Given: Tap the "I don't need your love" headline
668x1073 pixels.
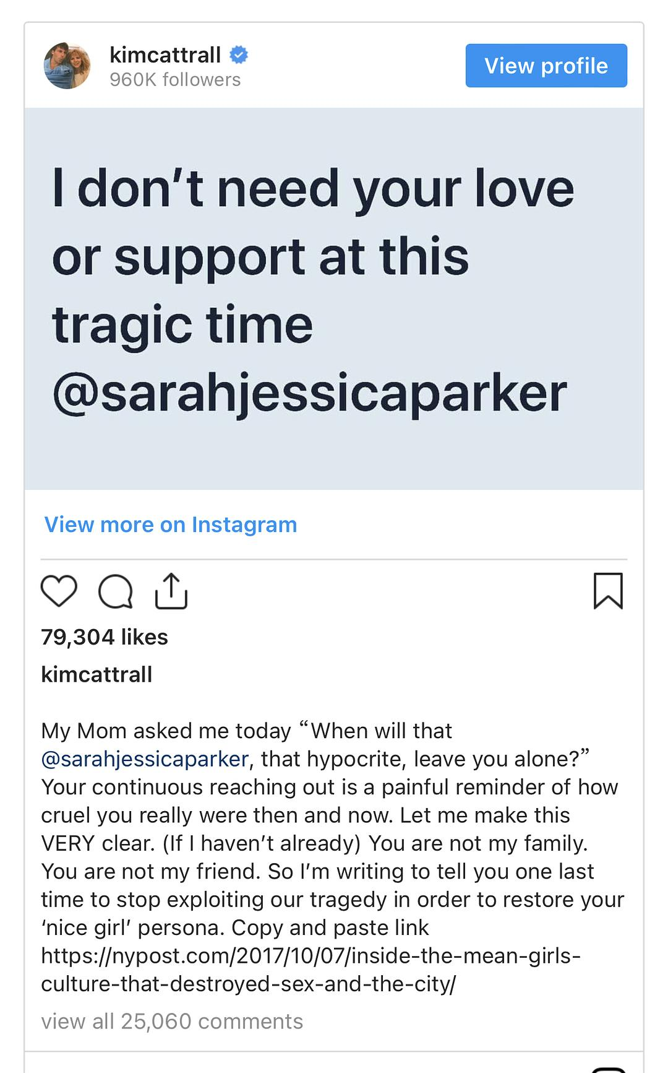Looking at the screenshot, I should [313, 189].
